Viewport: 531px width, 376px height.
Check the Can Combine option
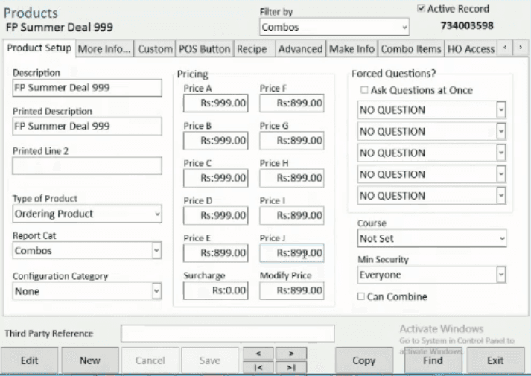362,296
